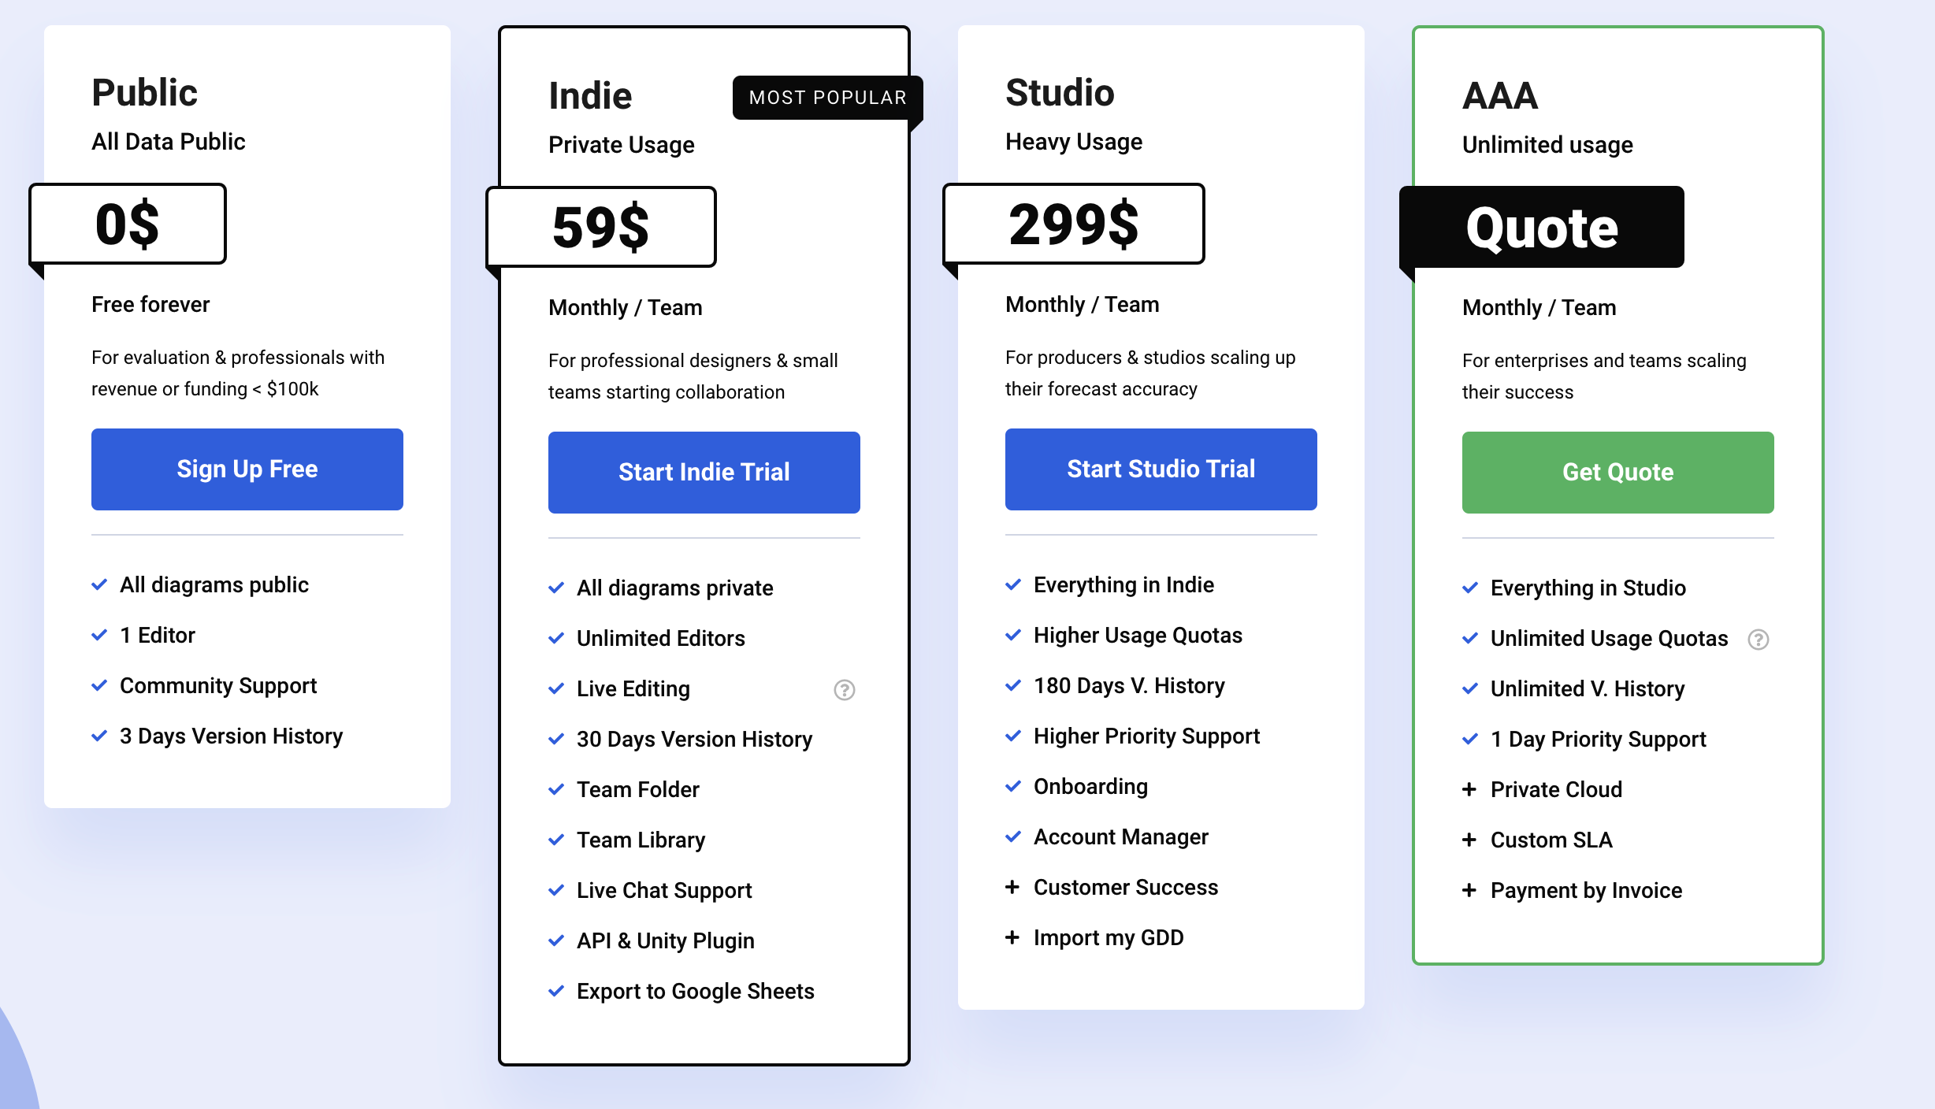1935x1109 pixels.
Task: Request a quote for the AAA plan
Action: 1618,473
